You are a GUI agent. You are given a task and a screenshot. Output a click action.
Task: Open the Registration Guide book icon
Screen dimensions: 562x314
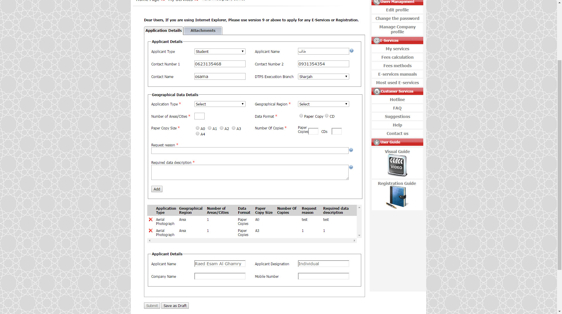point(397,197)
